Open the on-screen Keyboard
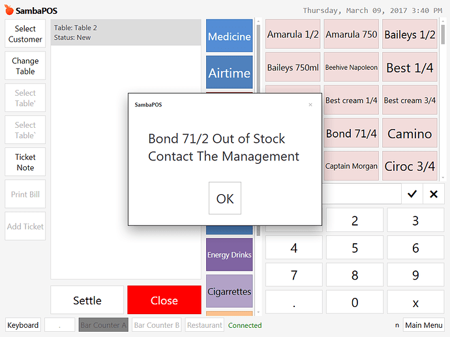 point(23,325)
